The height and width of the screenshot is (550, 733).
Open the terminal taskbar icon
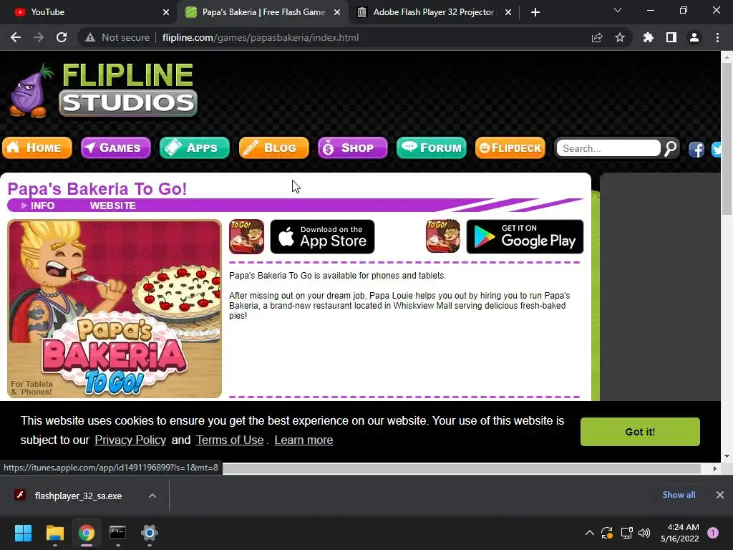[x=118, y=533]
